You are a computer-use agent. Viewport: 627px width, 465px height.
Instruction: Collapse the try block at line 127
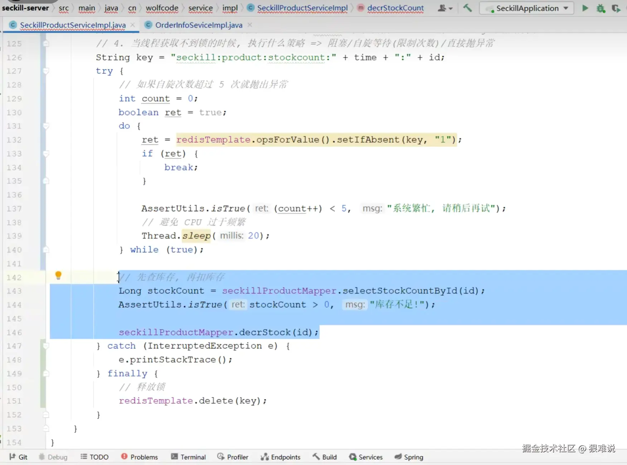[x=46, y=71]
